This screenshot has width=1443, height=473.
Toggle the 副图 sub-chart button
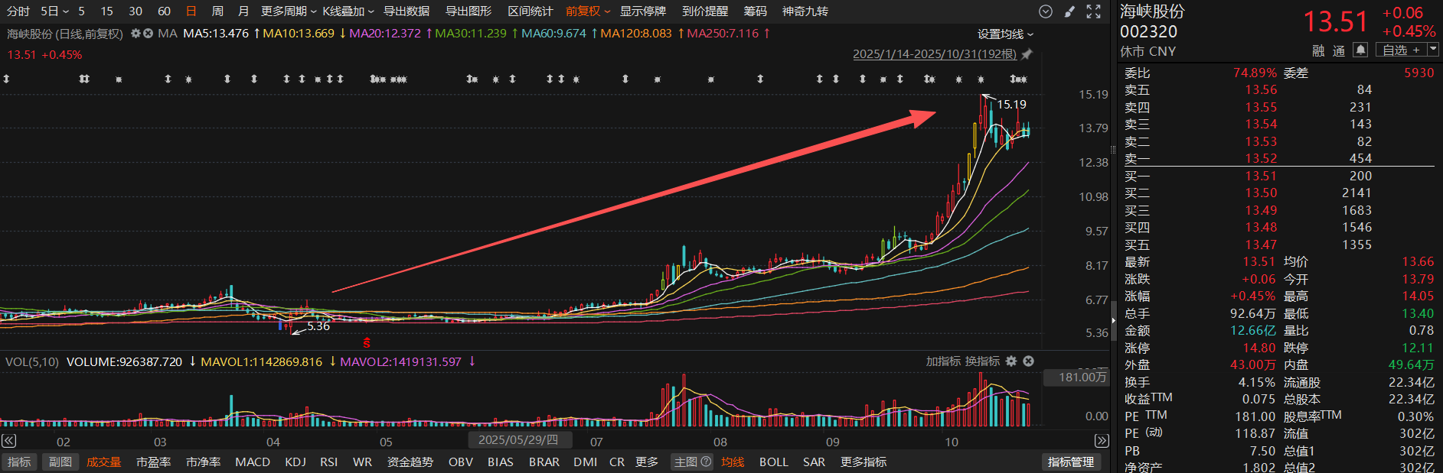60,462
